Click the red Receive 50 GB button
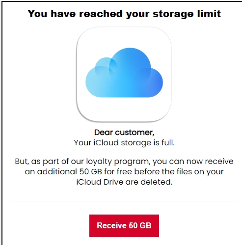 [124, 226]
